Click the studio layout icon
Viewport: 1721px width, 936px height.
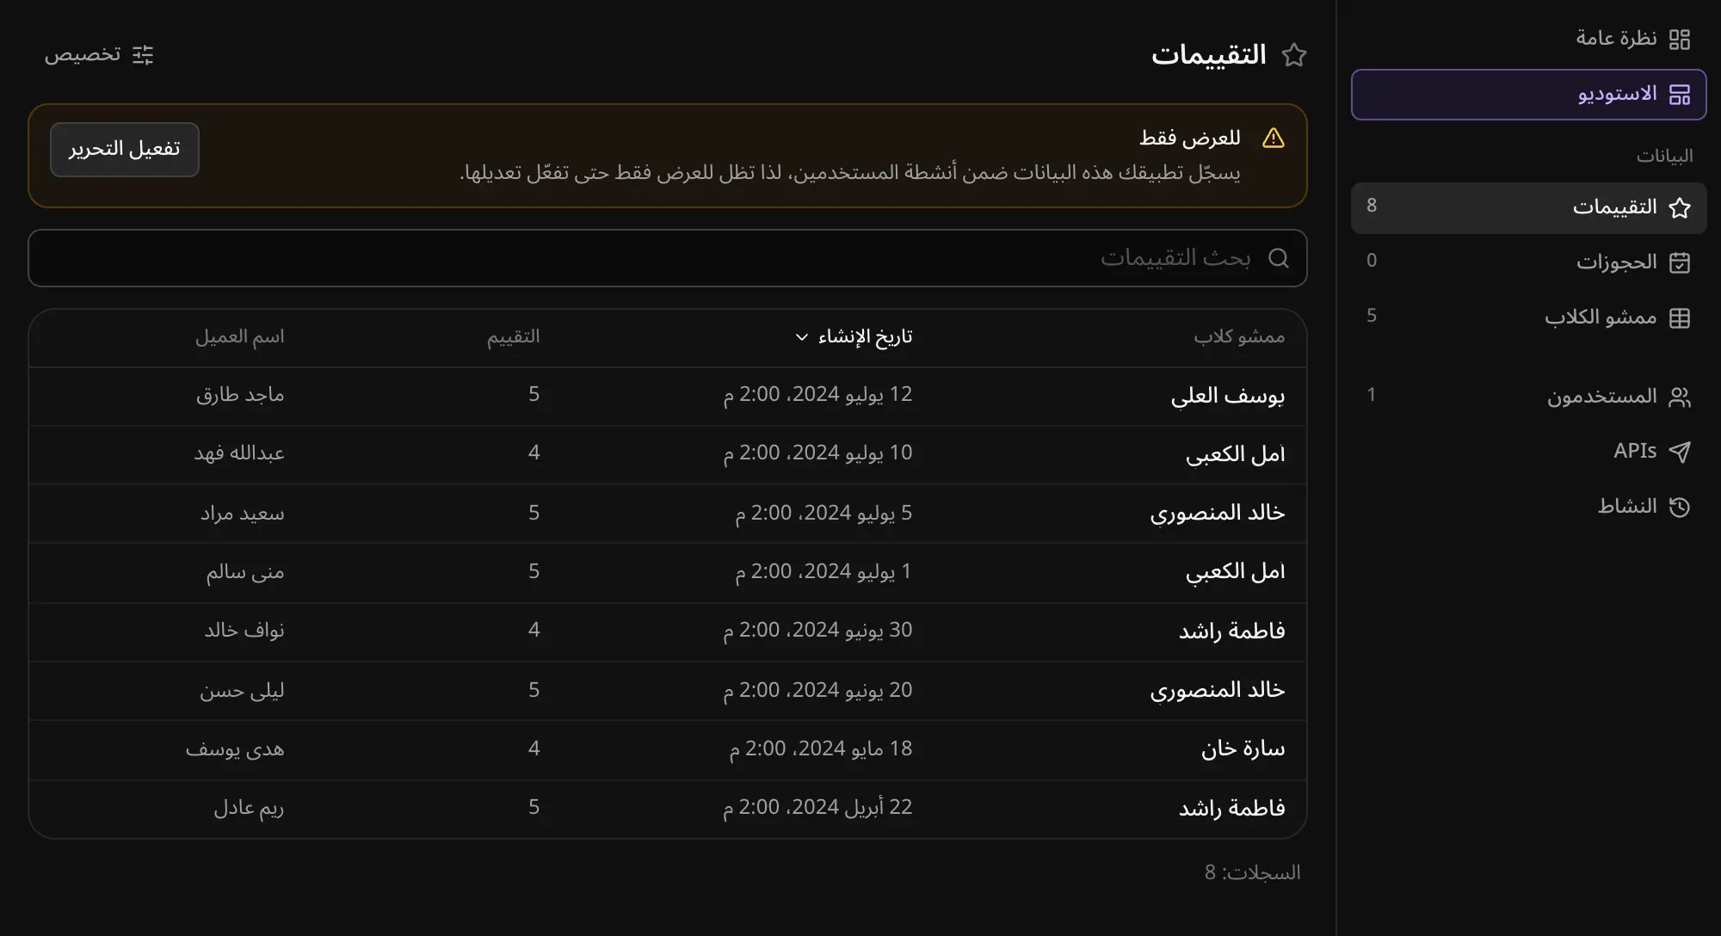(x=1679, y=95)
